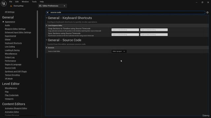211x118 pixels.
Task: Open General Miscellaneous settings
Action: coord(11,54)
